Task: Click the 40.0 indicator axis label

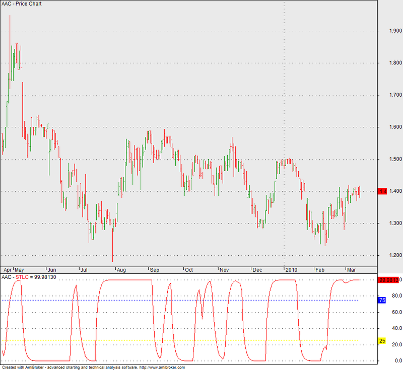Action: tap(397, 328)
